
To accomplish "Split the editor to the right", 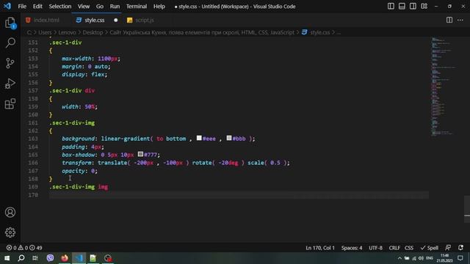I will tap(449, 20).
